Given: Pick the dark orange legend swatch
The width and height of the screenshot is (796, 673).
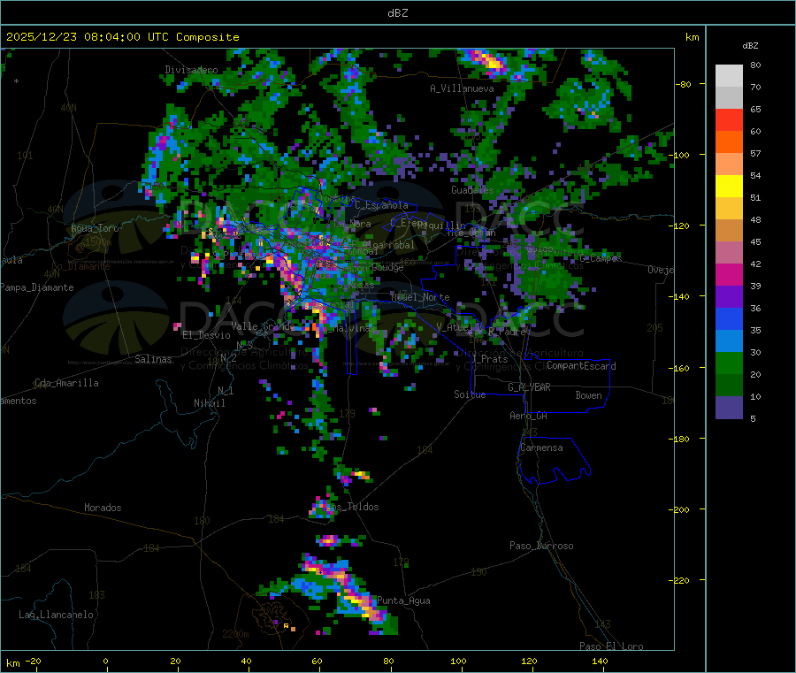Looking at the screenshot, I should [x=729, y=142].
